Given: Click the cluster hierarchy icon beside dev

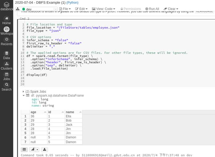Looking at the screenshot, I should (x=18, y=9).
